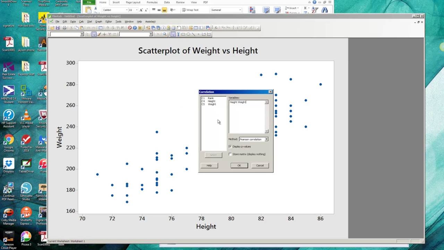Open the left combo box in graph editing toolbar
The width and height of the screenshot is (444, 250).
[x=82, y=34]
